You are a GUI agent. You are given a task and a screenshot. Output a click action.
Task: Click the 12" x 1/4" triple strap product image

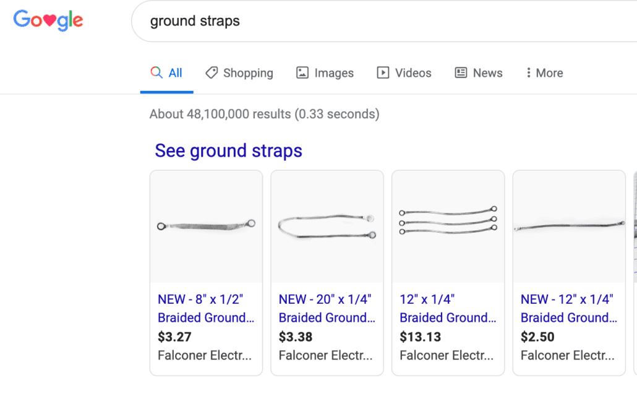[x=448, y=226]
